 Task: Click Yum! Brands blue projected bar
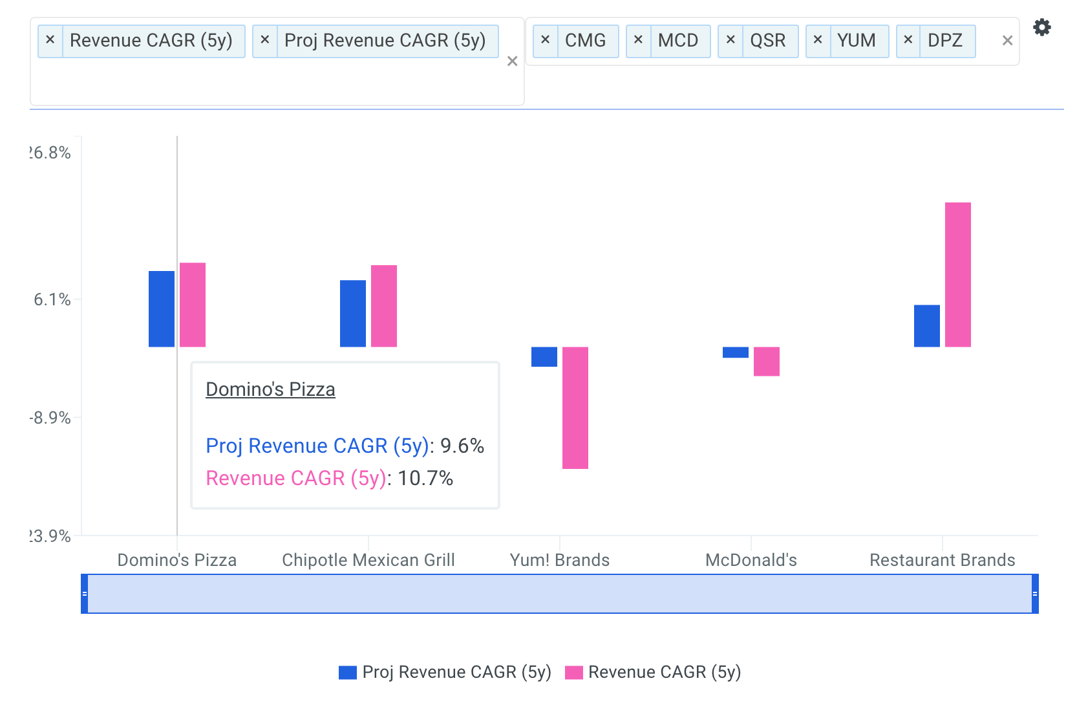544,357
